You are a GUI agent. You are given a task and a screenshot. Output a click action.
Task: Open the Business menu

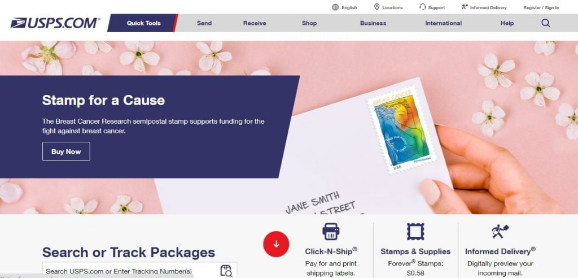coord(373,23)
